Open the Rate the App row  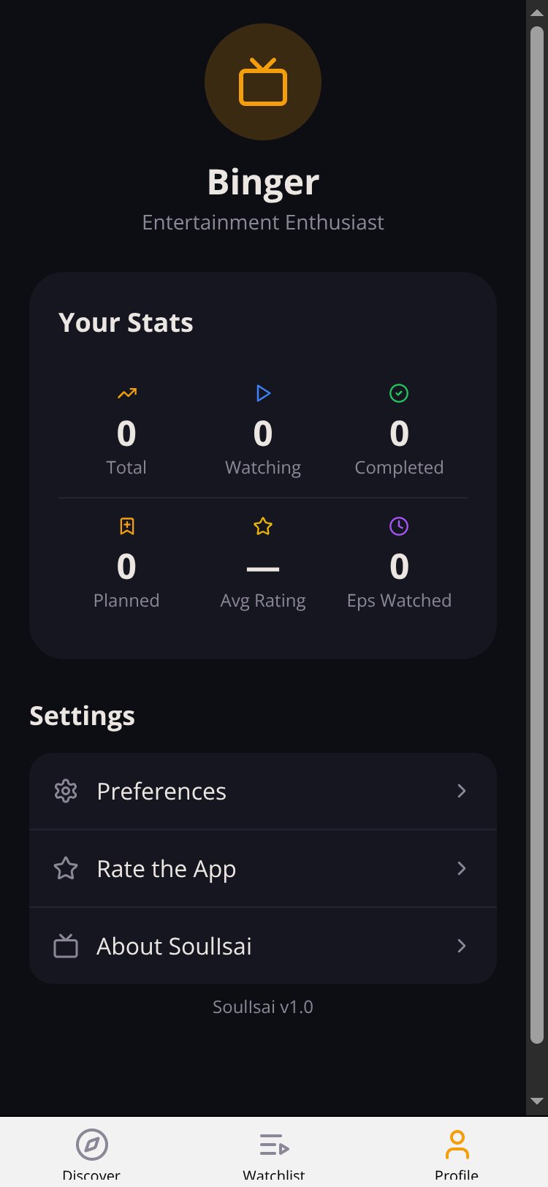(263, 868)
